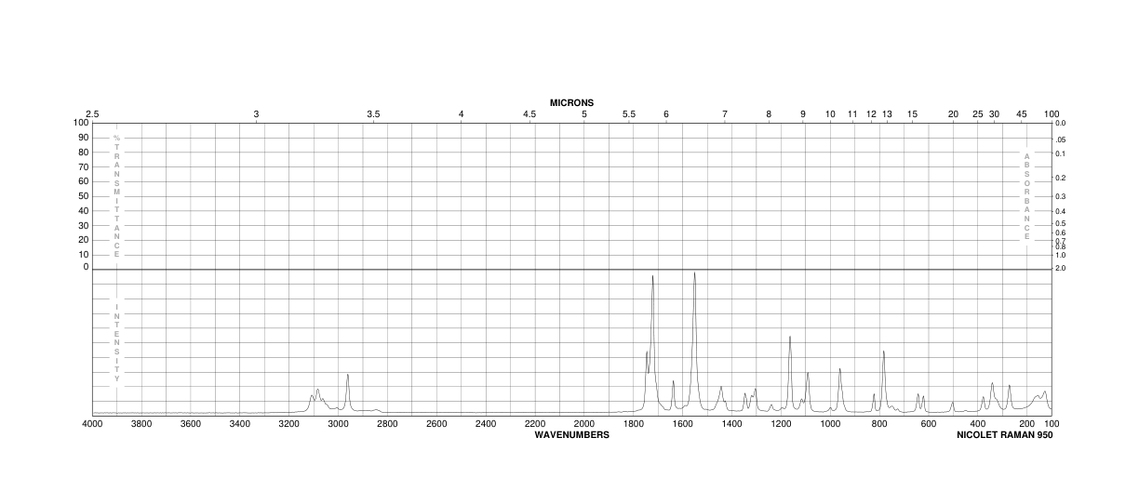
Task: Click the 2.5 microns scale label
Action: click(92, 114)
